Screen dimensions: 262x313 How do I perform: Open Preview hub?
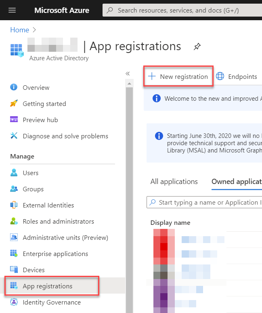coord(40,120)
